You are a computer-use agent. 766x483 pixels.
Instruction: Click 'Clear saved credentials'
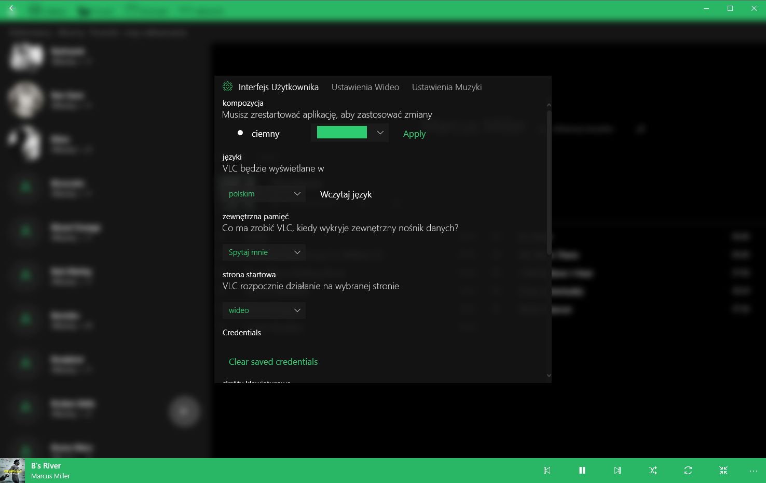(x=273, y=362)
